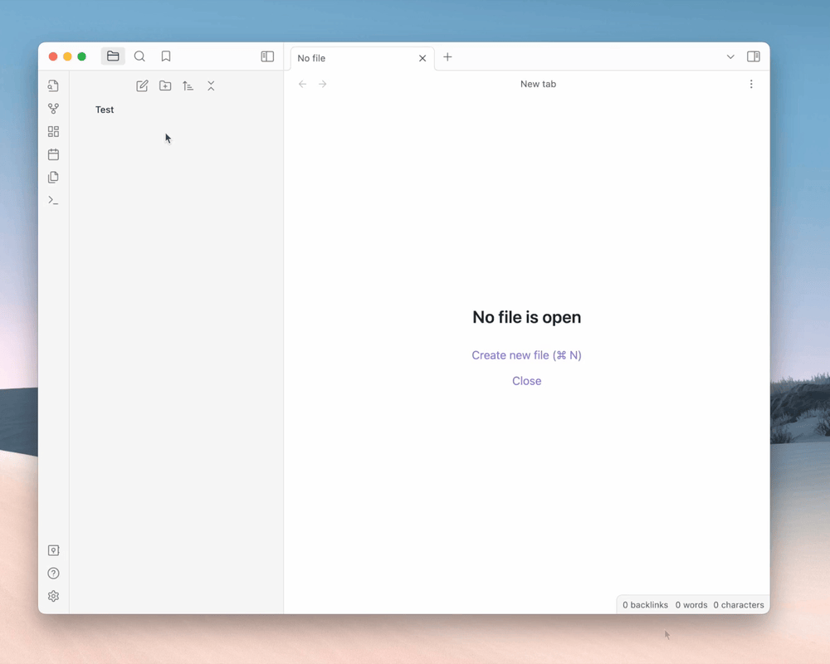Click the 0 backlinks status

click(x=645, y=605)
